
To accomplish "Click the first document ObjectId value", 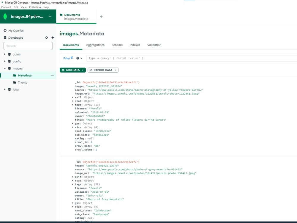I will [111, 82].
